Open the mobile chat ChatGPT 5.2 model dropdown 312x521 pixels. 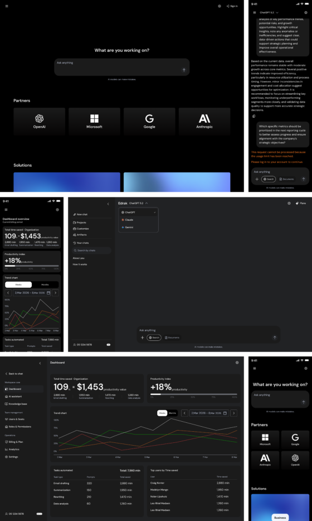269,13
